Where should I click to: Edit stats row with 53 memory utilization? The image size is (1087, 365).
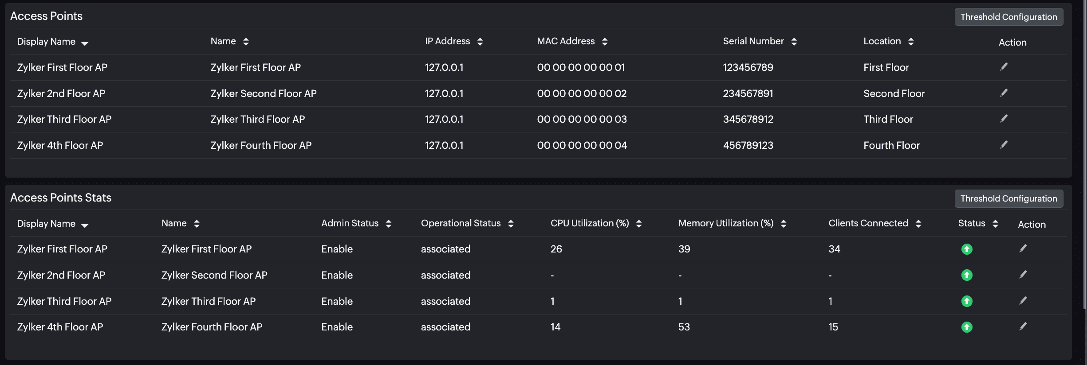pyautogui.click(x=1023, y=326)
